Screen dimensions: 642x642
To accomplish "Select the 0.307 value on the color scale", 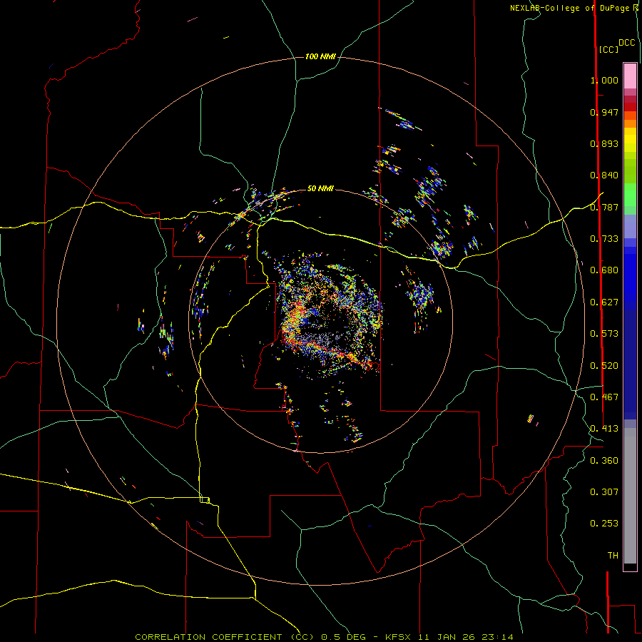I will [x=604, y=492].
